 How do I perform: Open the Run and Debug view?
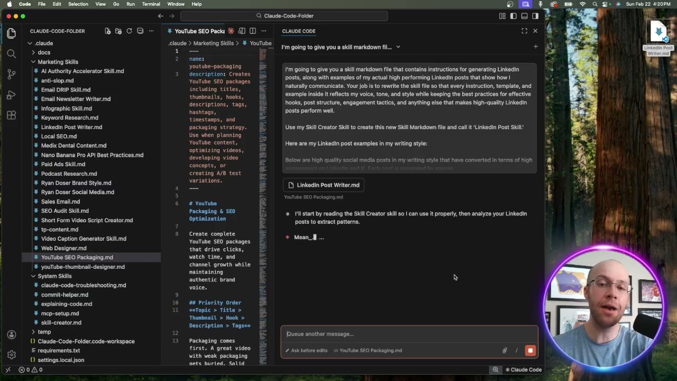click(x=11, y=95)
